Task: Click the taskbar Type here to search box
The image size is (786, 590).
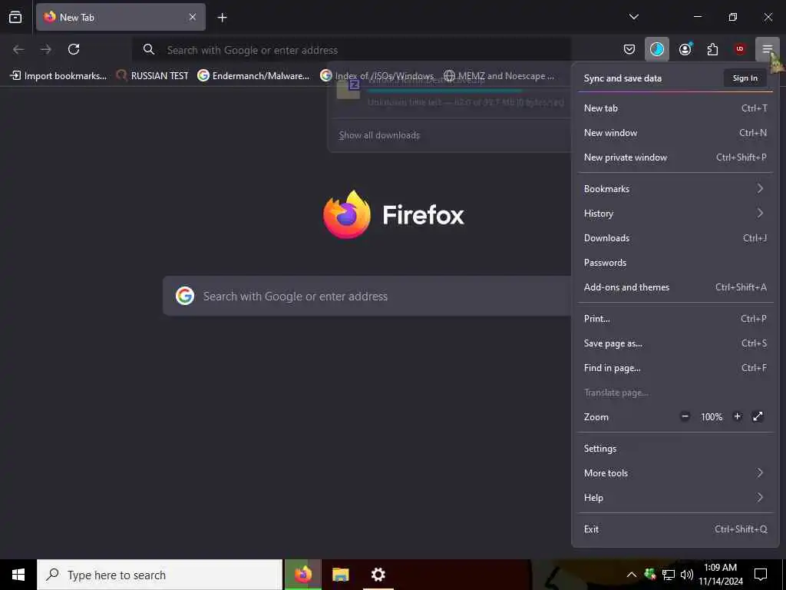Action: (x=160, y=575)
